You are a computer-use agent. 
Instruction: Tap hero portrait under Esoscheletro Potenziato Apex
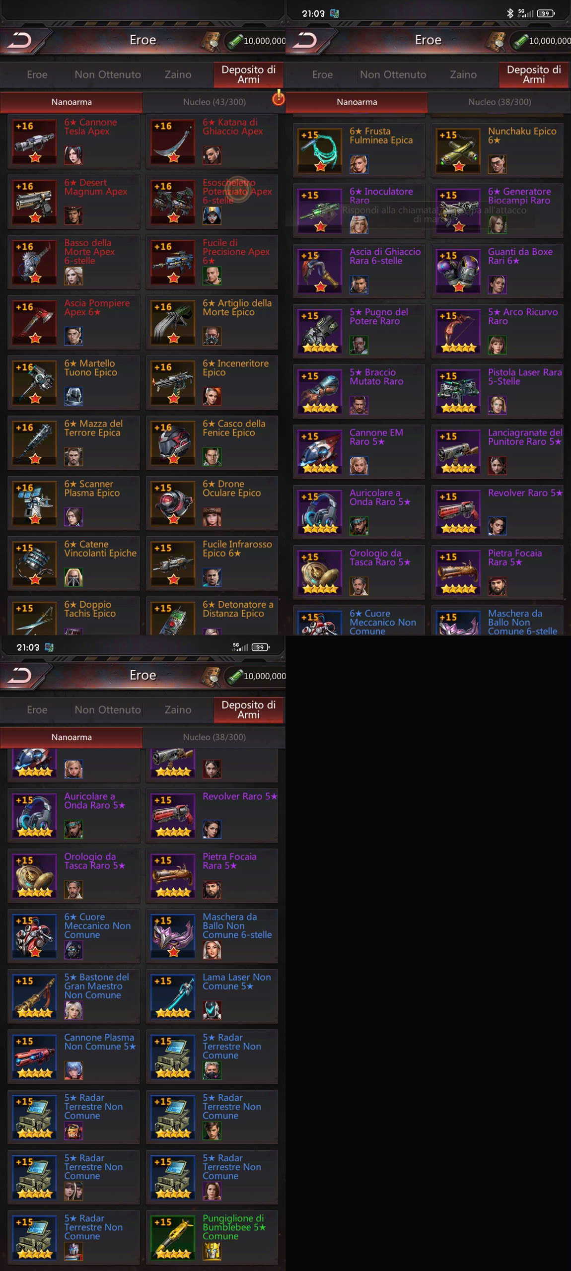212,215
